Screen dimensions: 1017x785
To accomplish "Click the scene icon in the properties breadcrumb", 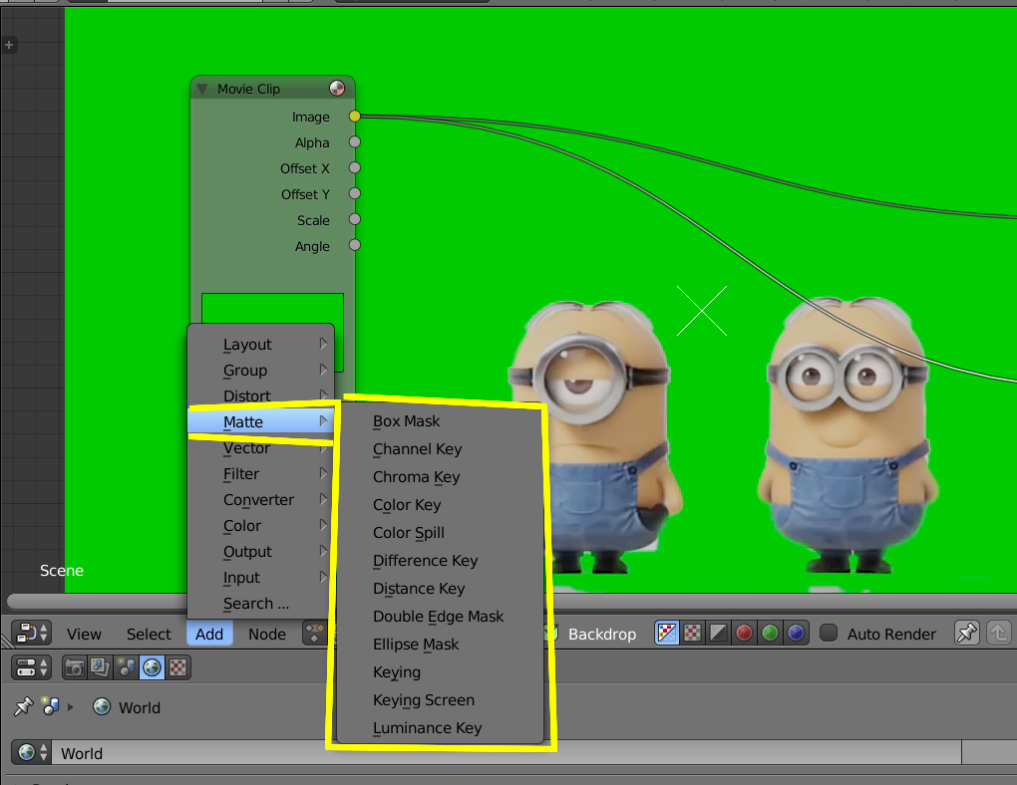I will pyautogui.click(x=51, y=706).
